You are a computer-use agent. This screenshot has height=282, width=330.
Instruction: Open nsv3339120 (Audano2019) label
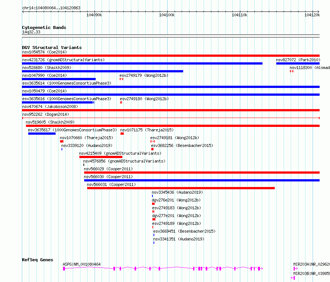click(x=87, y=145)
